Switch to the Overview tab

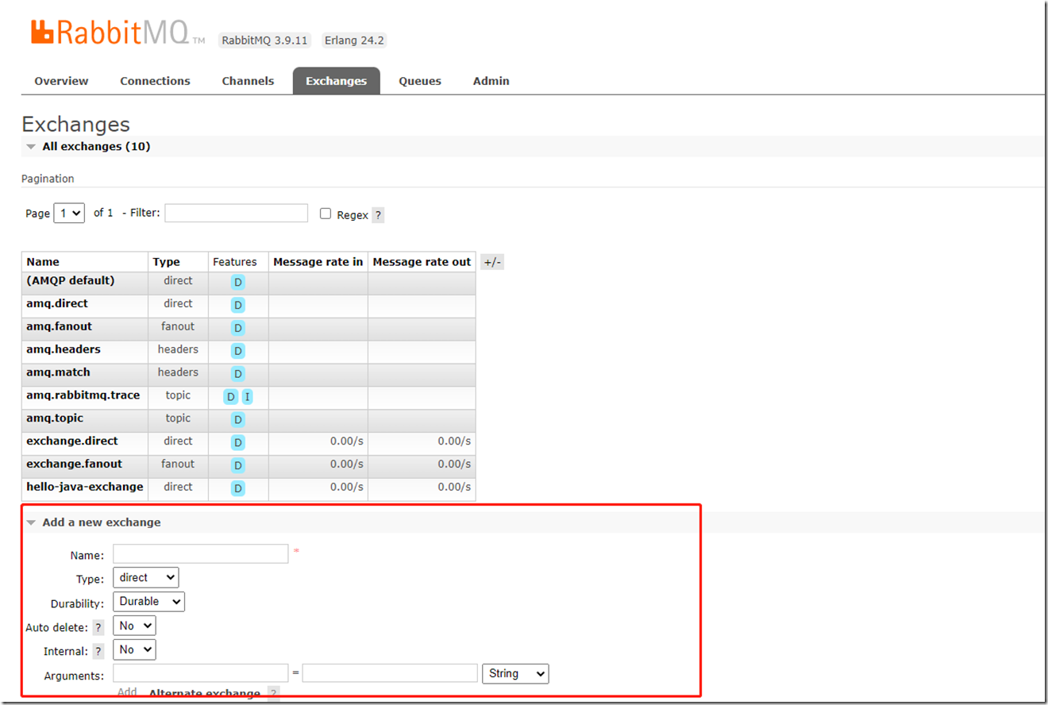(61, 81)
